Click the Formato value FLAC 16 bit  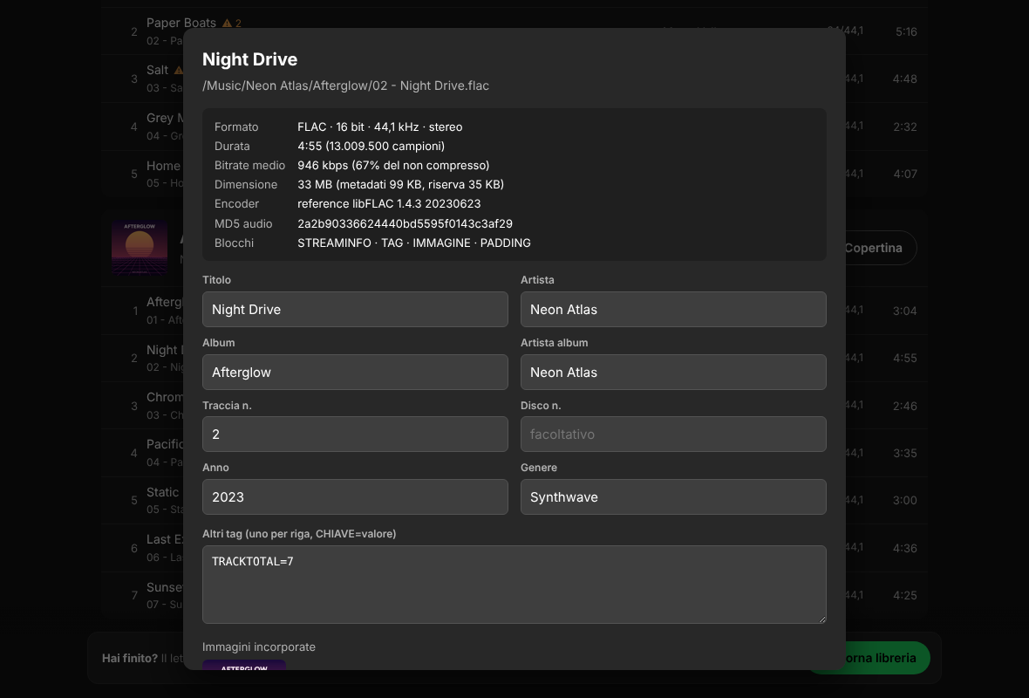click(x=380, y=127)
